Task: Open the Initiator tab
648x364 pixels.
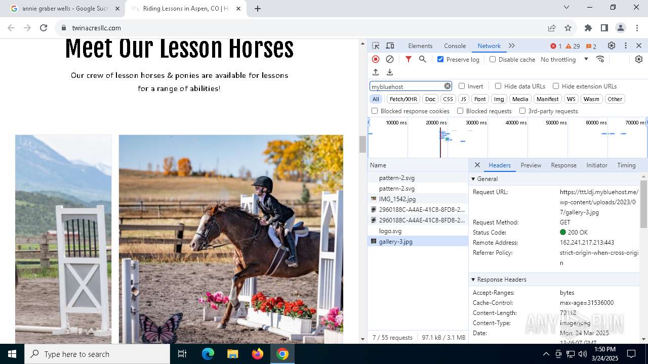Action: 596,165
